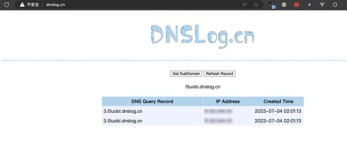This screenshot has width=347, height=156.
Task: Add page to favorites with star icon
Action: coord(256,5)
